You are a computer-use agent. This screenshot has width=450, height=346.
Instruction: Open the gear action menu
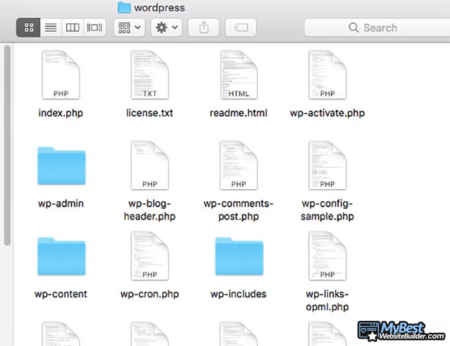(x=166, y=28)
